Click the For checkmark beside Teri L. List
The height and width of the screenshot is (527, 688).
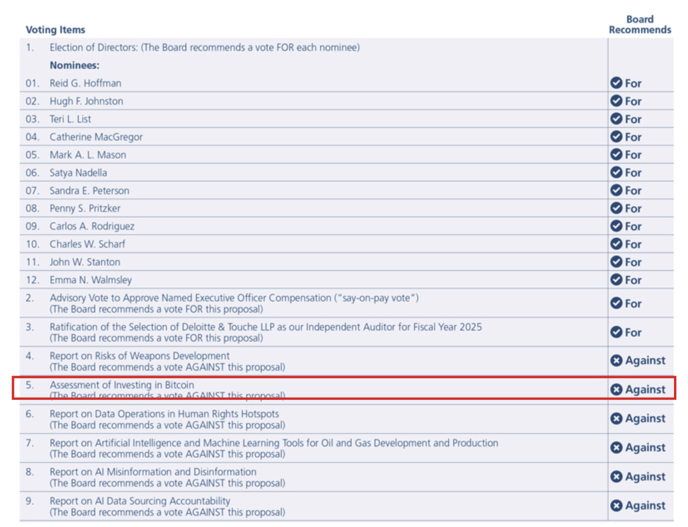click(616, 119)
